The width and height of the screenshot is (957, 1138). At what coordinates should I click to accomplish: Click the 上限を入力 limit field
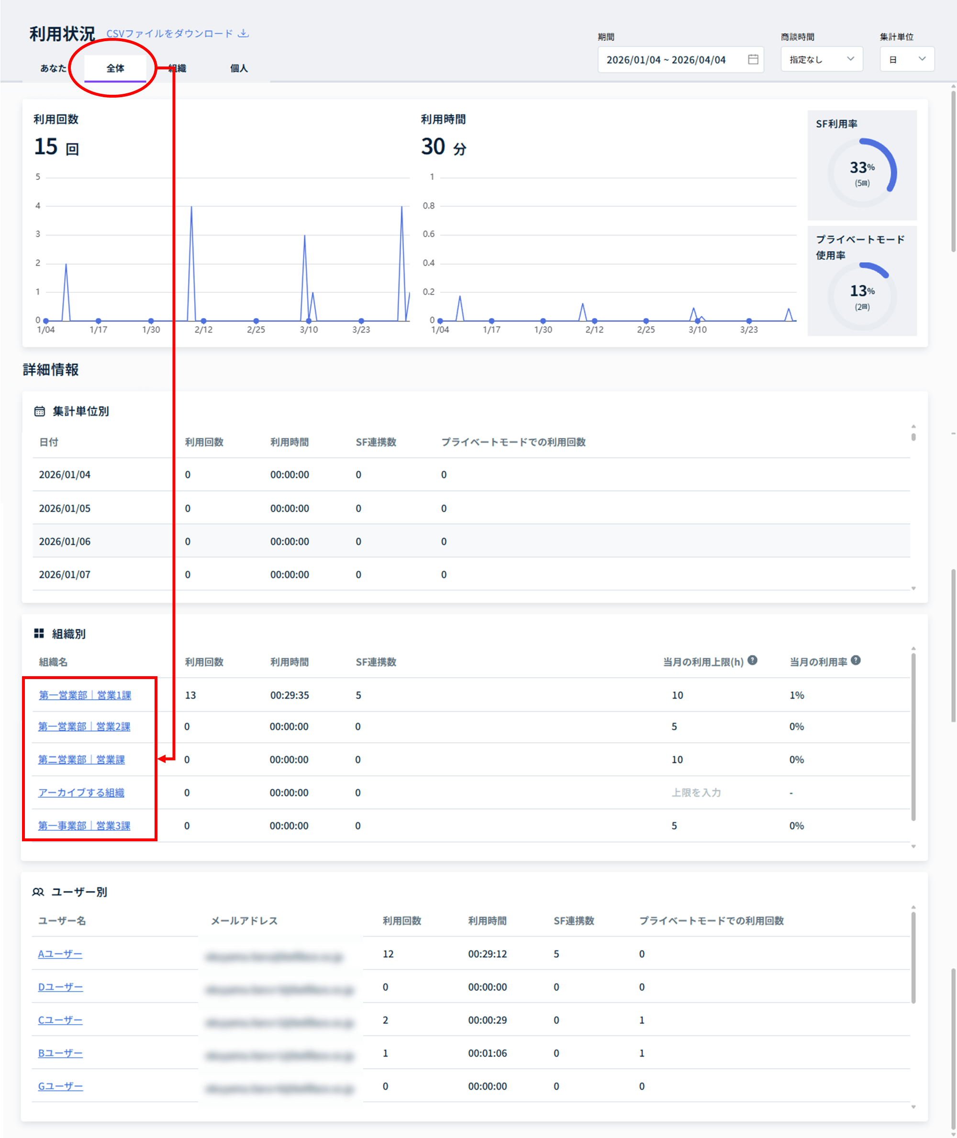[696, 792]
